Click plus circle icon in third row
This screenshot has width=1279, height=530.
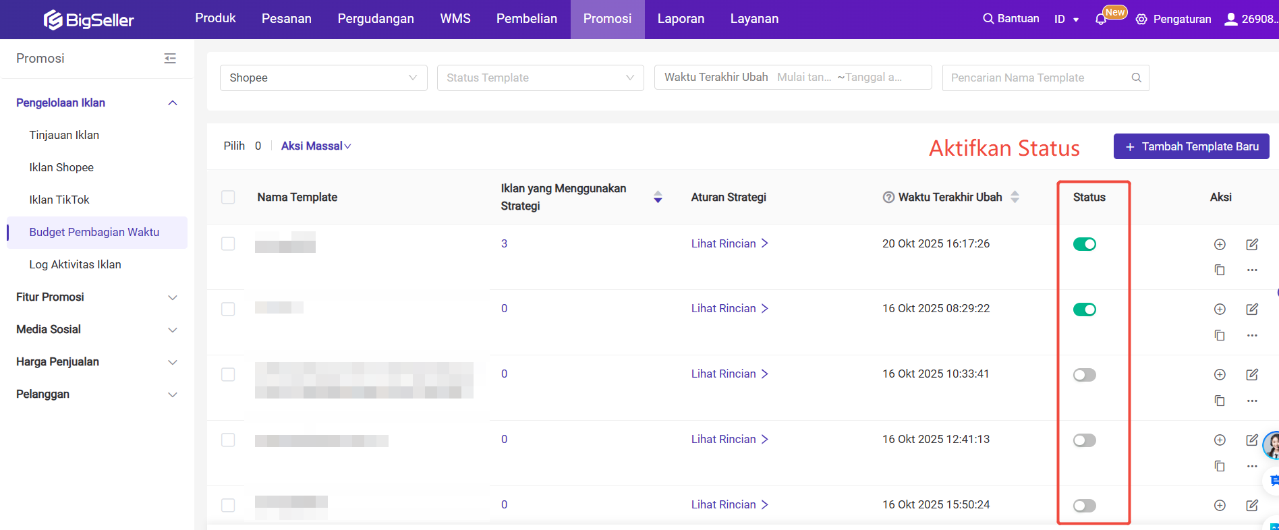(1220, 374)
